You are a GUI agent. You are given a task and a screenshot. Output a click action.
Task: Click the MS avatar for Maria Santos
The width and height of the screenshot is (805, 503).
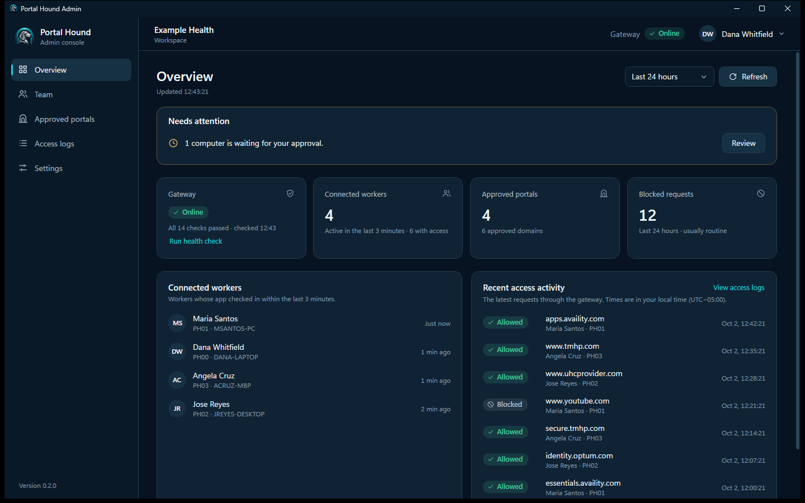tap(177, 323)
